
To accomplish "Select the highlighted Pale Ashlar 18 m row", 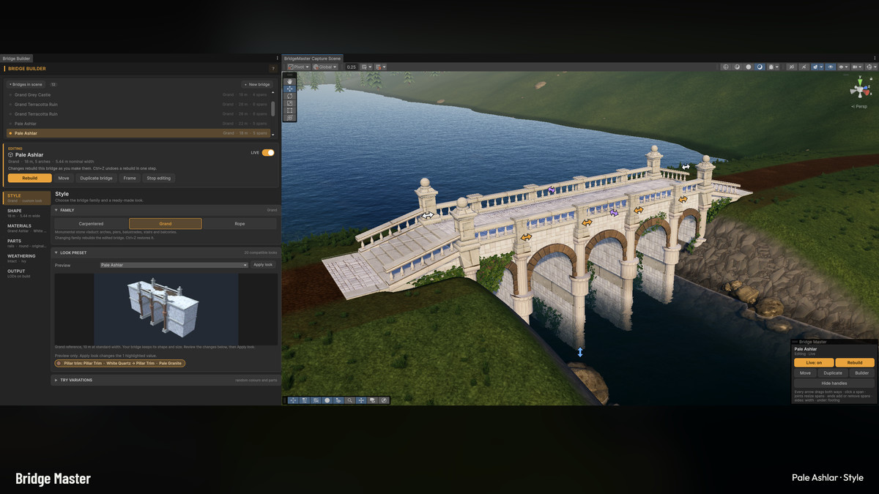I will pos(139,133).
